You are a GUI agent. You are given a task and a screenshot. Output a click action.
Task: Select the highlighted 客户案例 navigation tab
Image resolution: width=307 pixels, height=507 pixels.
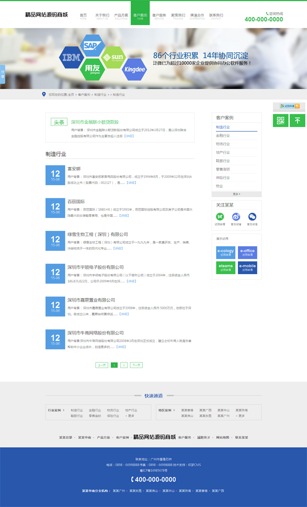point(140,13)
